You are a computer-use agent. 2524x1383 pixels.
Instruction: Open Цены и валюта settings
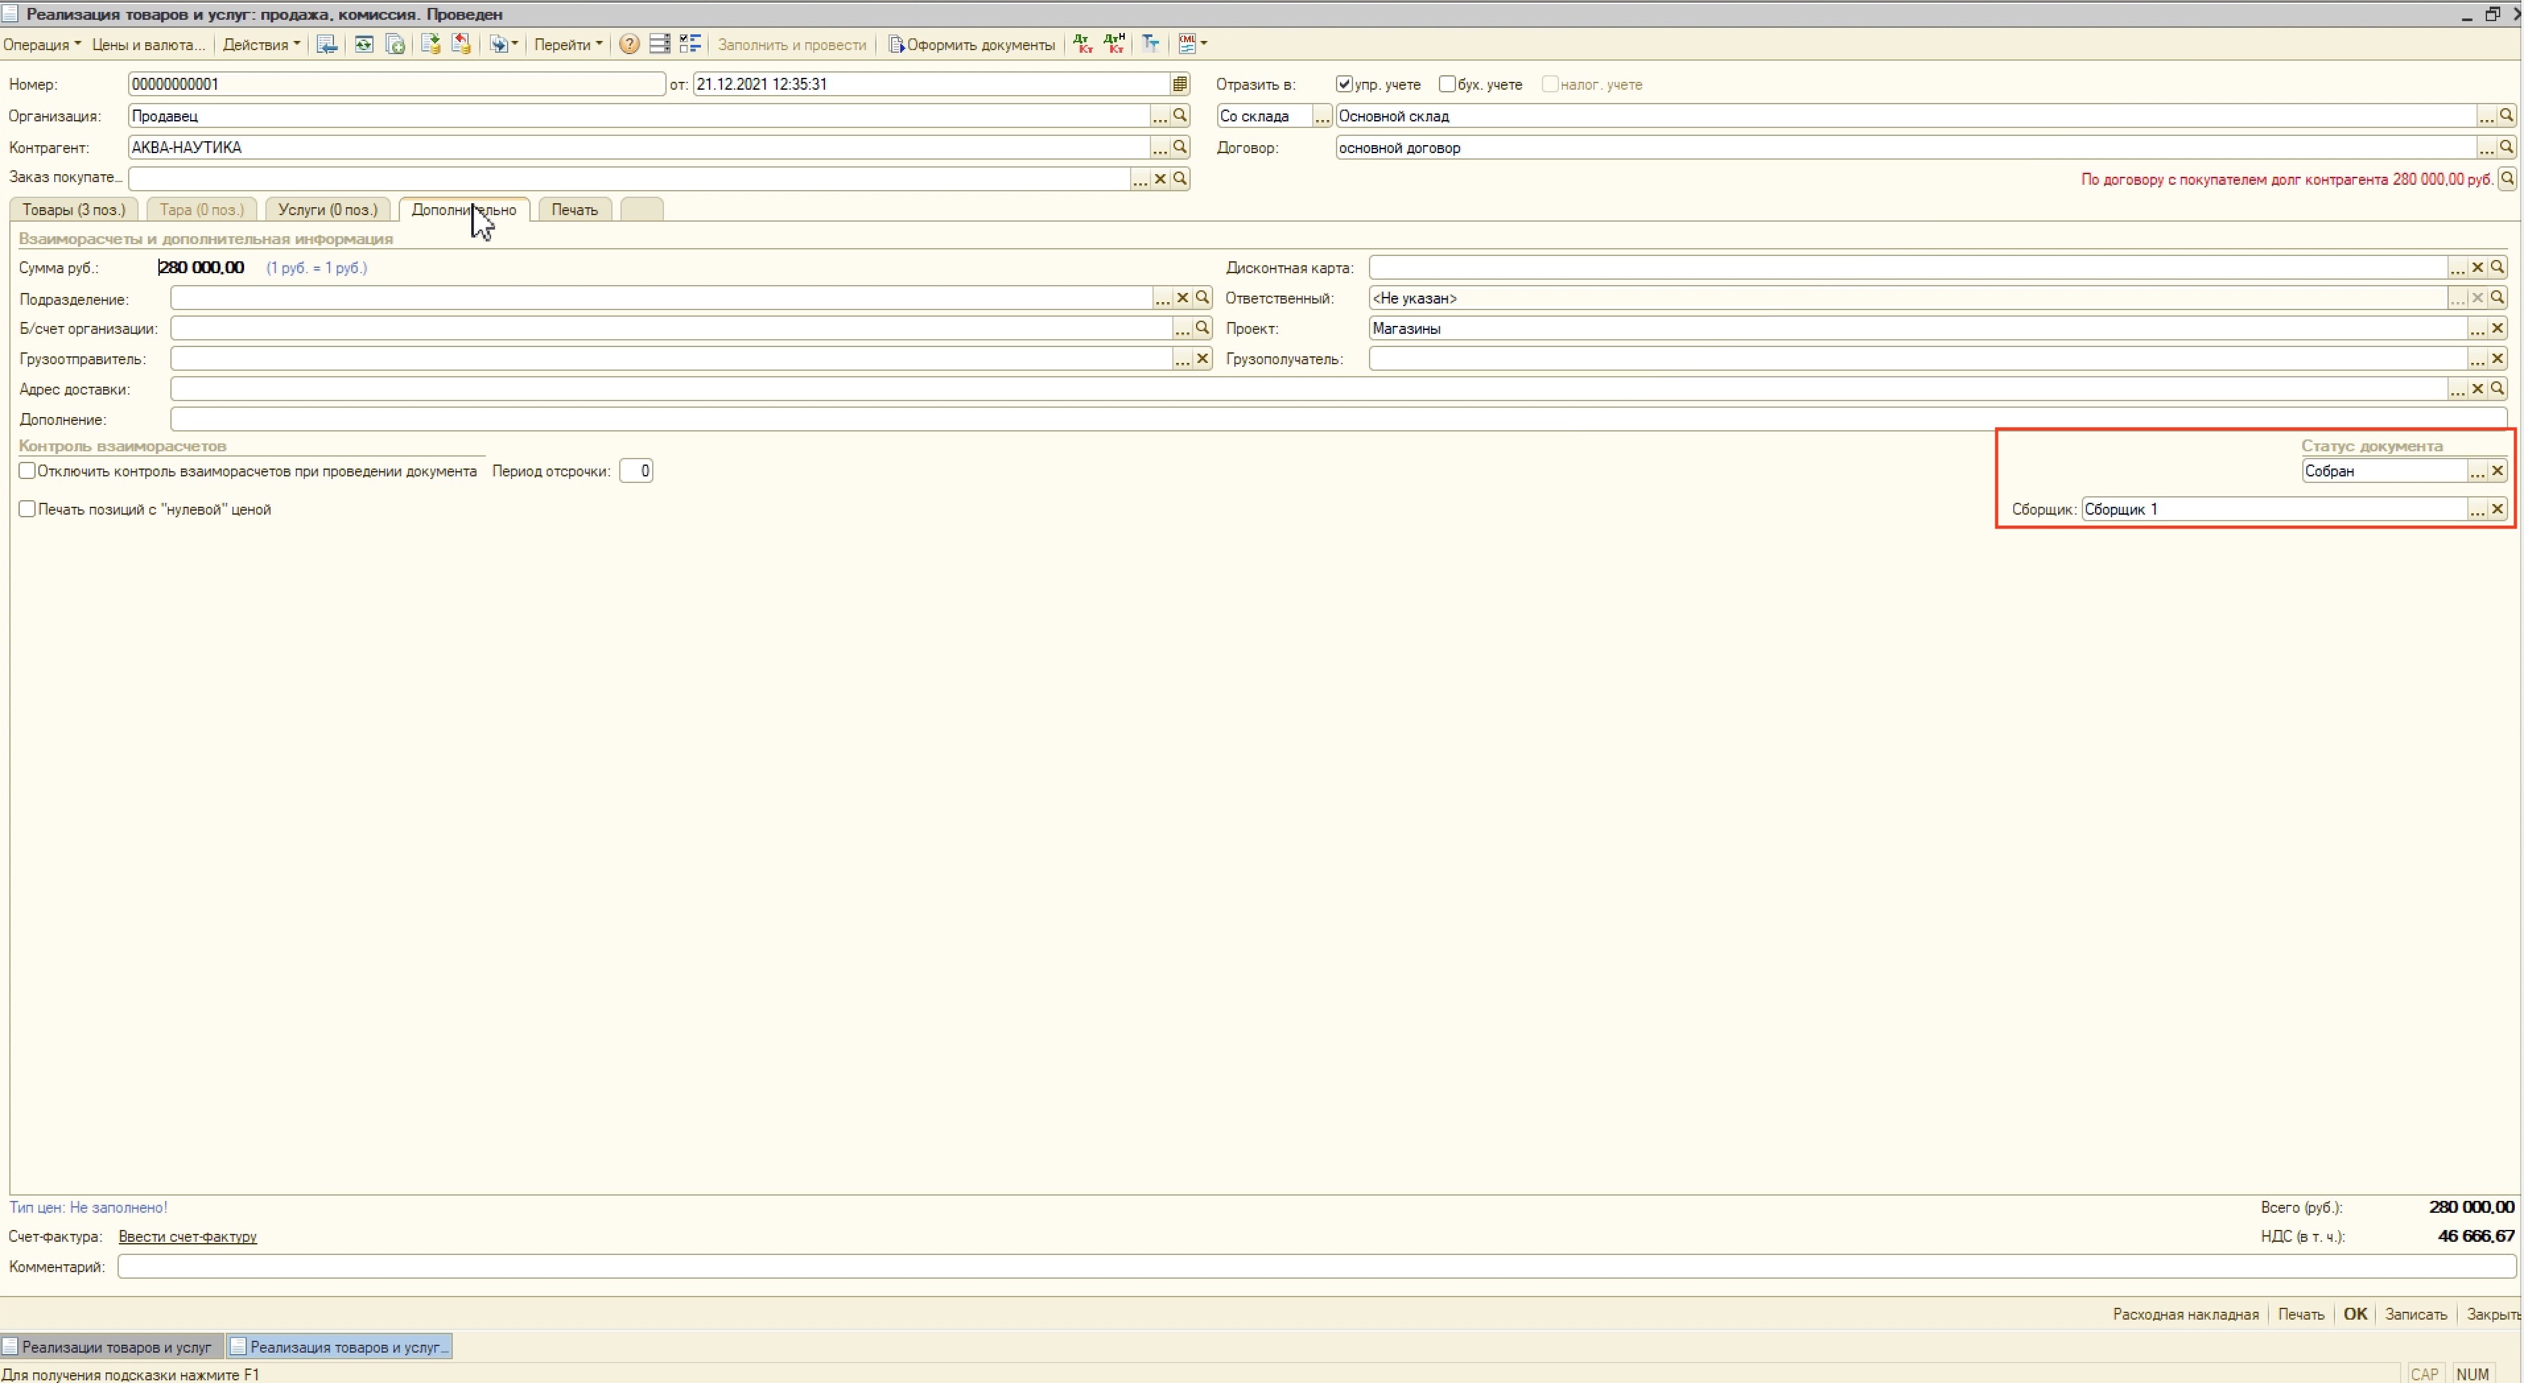point(148,44)
